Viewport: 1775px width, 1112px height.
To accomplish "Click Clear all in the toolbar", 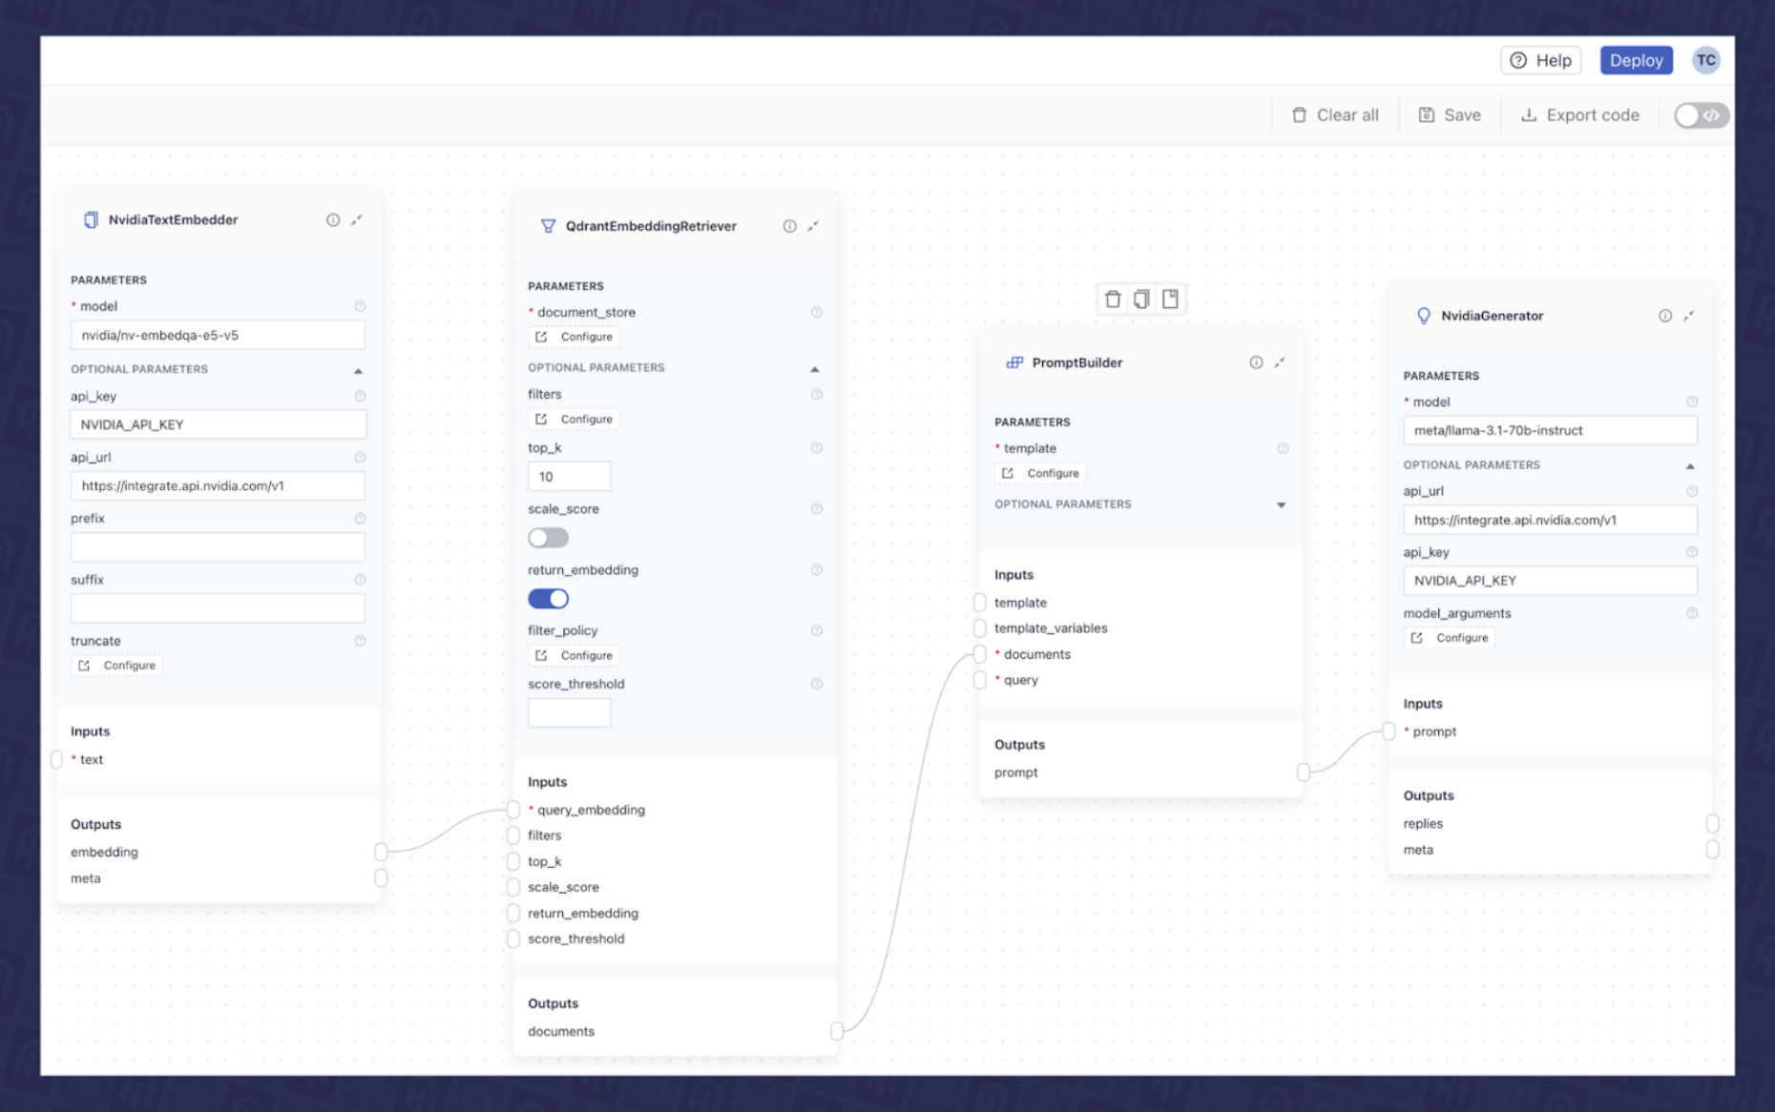I will coord(1335,114).
